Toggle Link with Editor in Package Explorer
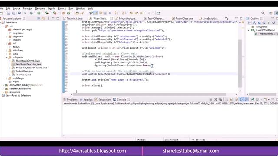278x156 pixels. 43,18
